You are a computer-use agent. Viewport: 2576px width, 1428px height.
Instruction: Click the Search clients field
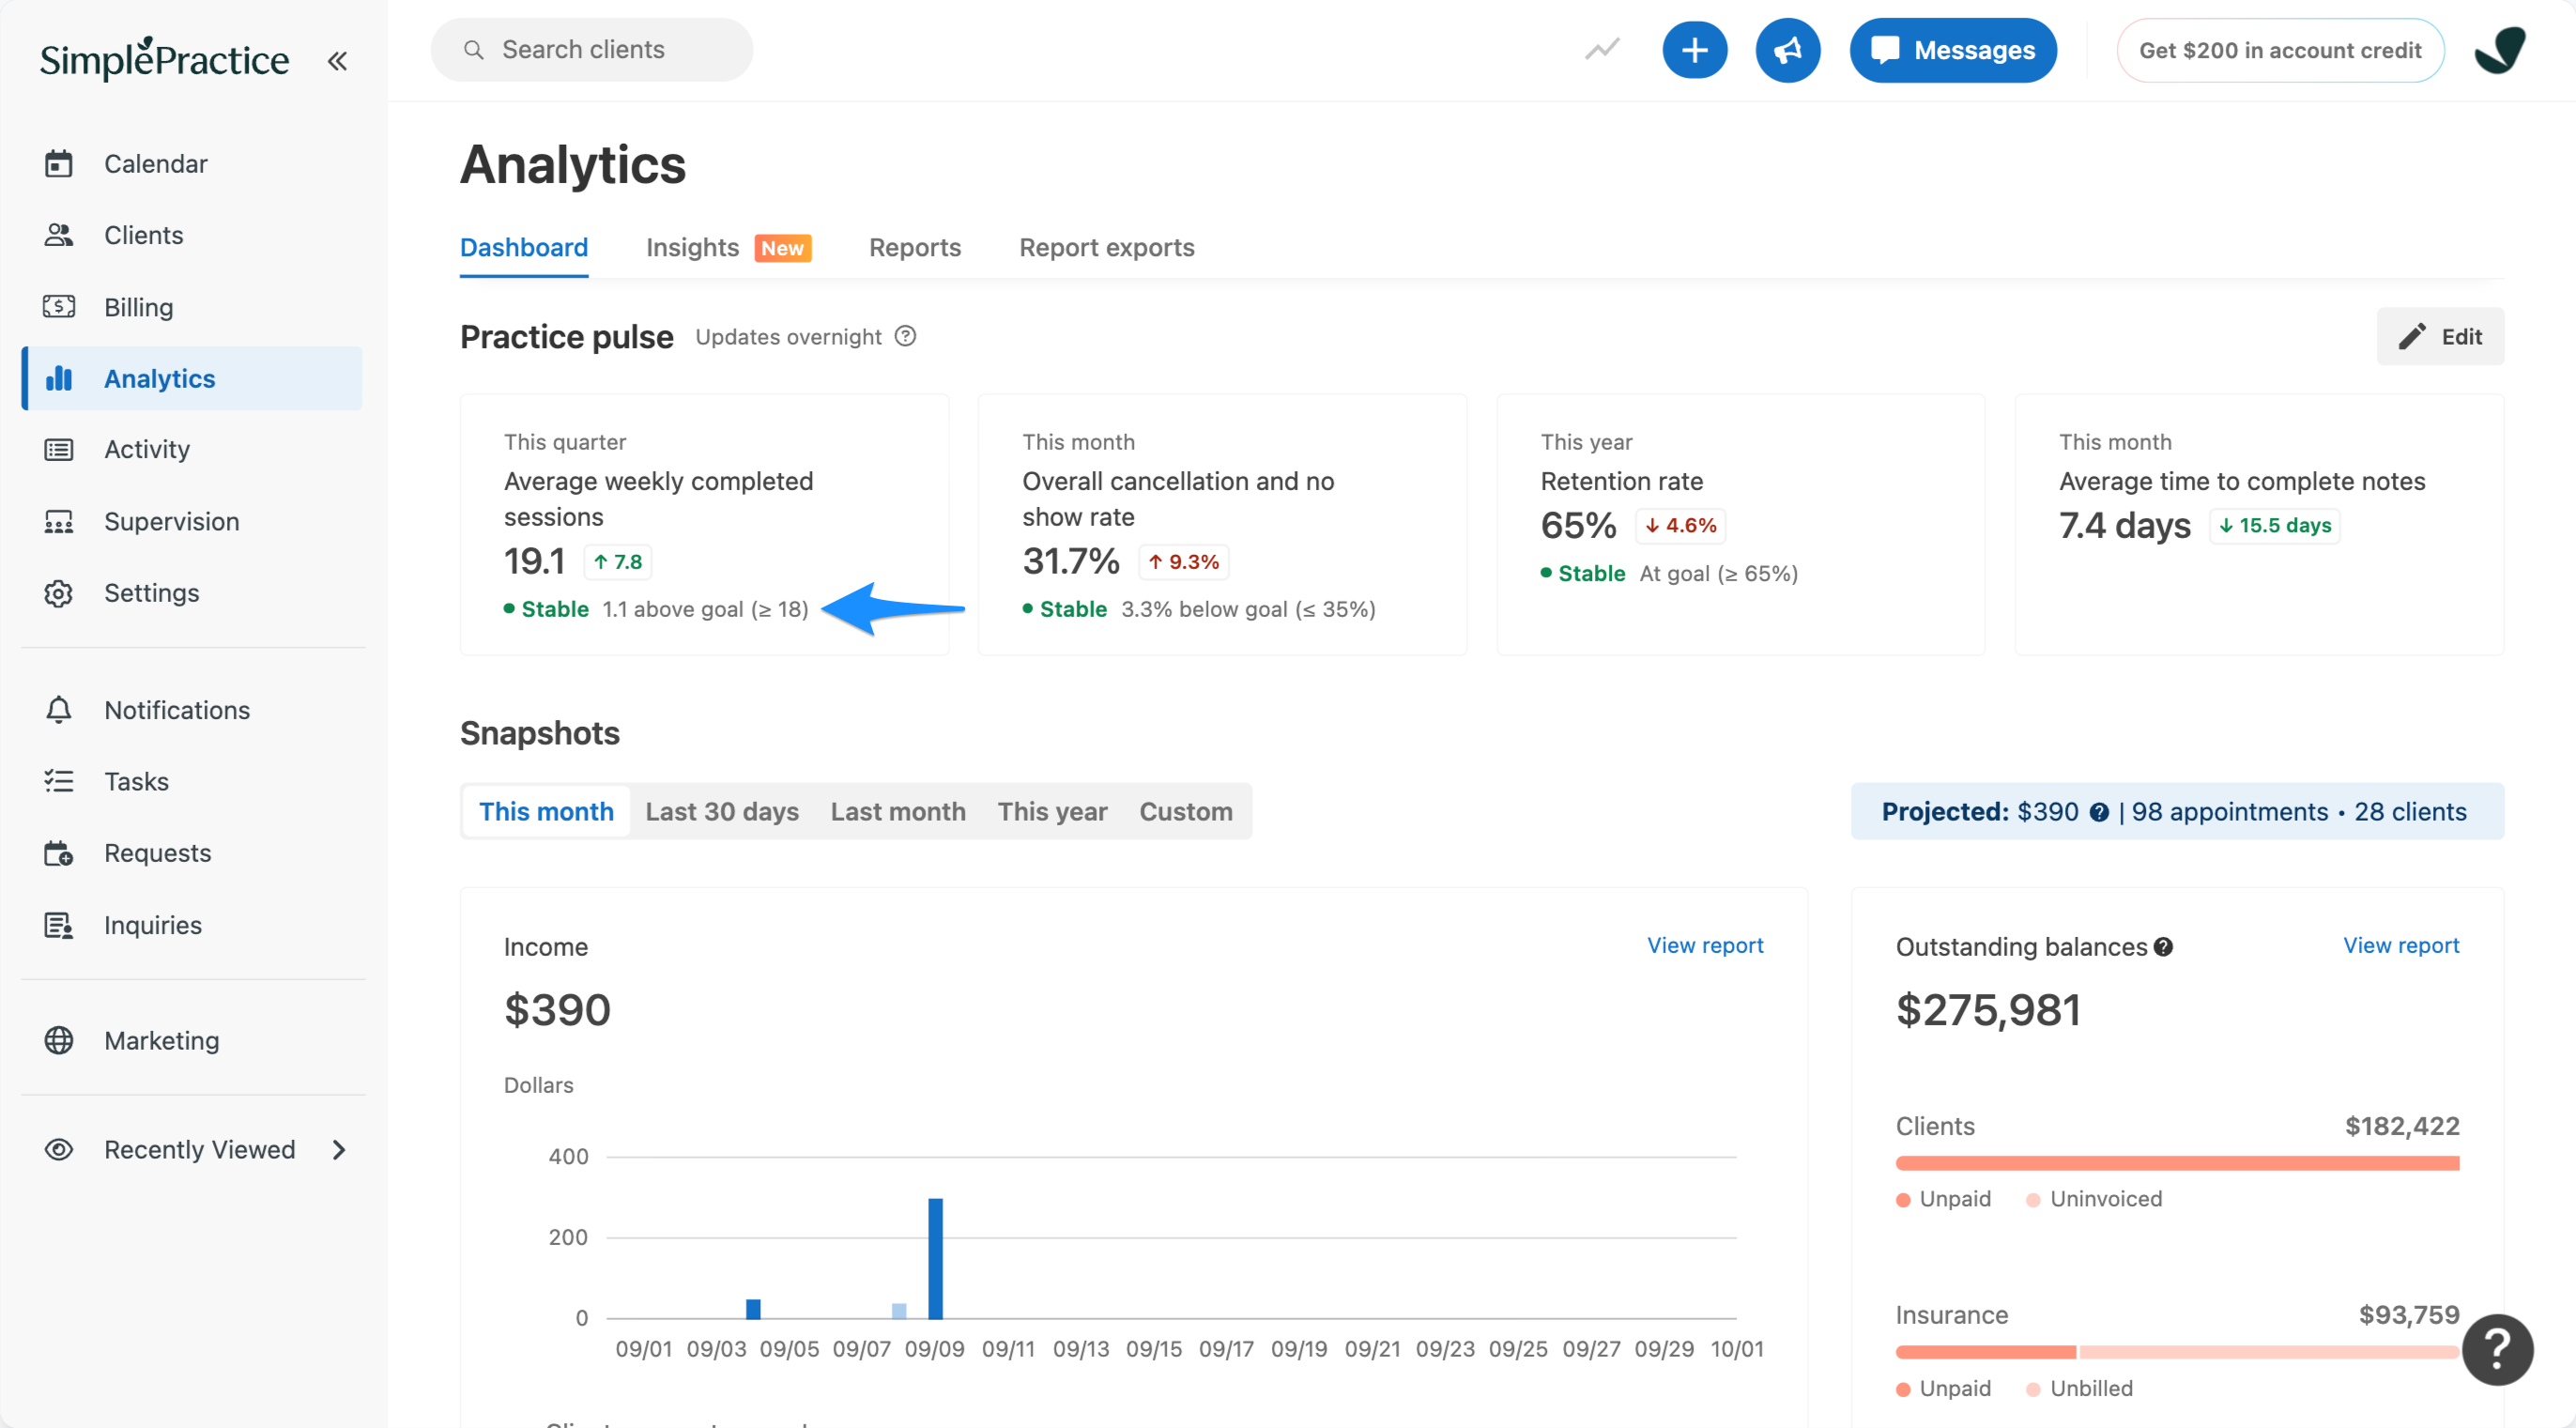tap(591, 50)
